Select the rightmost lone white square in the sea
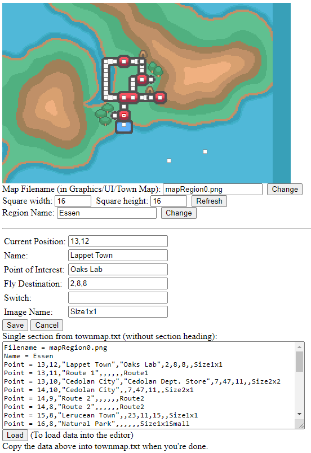This screenshot has width=311, height=453. point(205,152)
